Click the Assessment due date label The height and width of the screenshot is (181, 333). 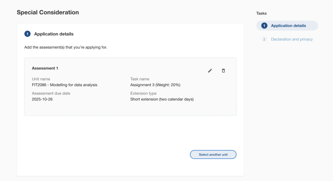(x=51, y=93)
